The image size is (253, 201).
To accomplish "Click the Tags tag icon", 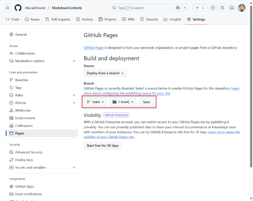I will (x=11, y=88).
